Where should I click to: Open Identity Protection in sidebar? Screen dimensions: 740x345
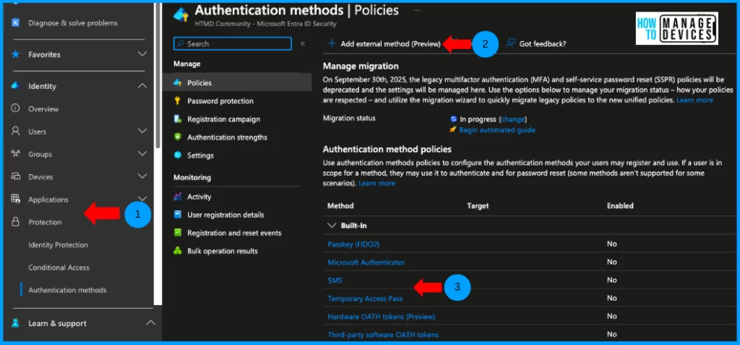tap(58, 244)
